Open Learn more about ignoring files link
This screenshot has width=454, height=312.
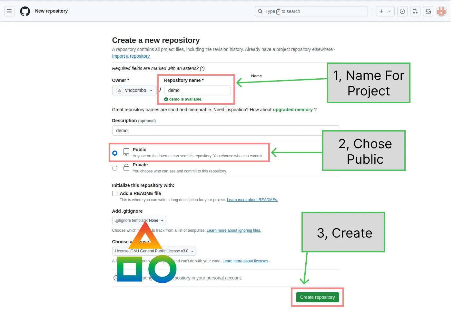tap(234, 230)
